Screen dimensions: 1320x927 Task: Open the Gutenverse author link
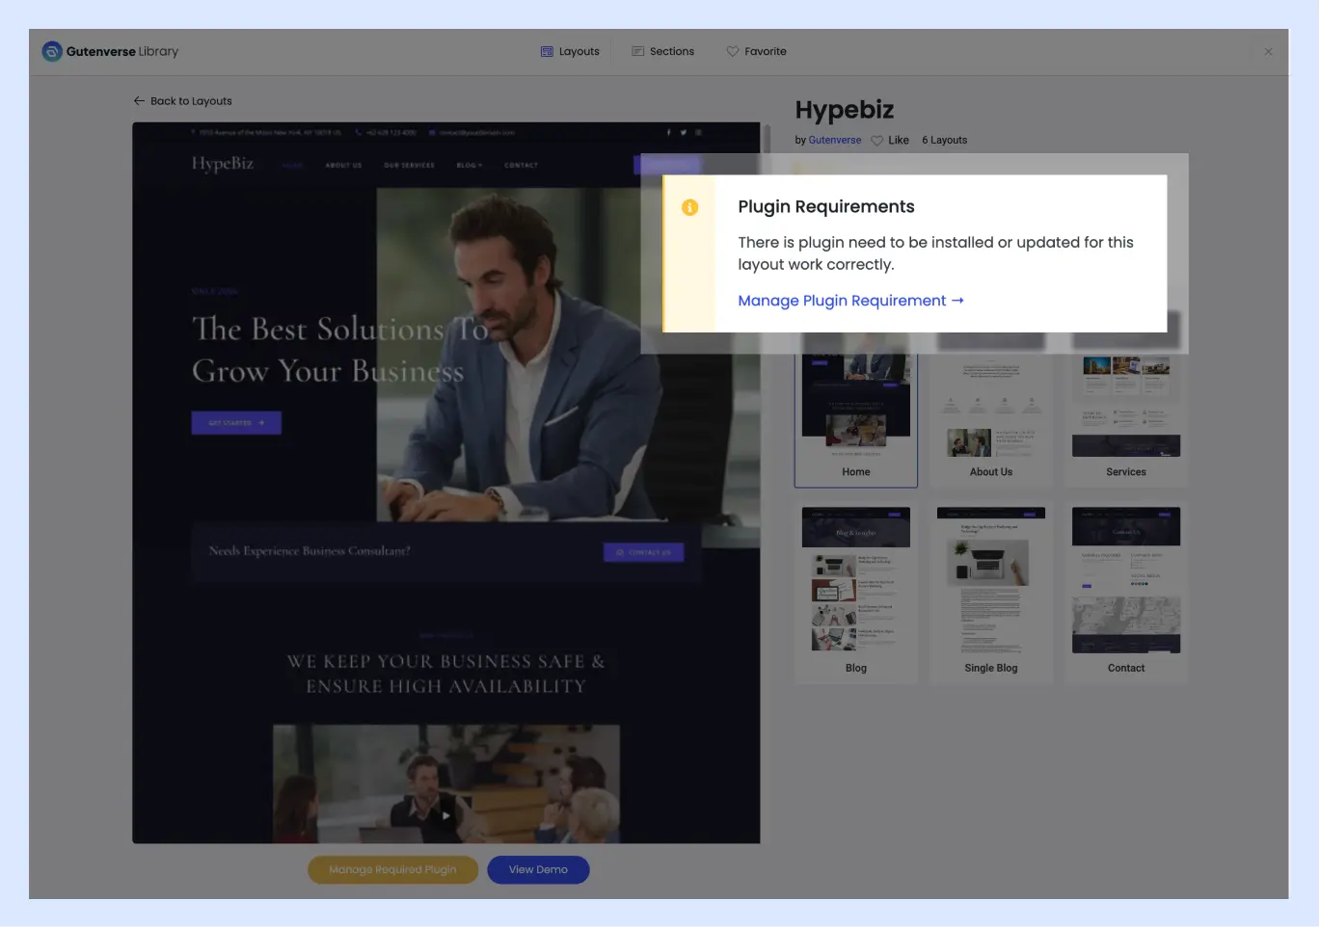(834, 141)
